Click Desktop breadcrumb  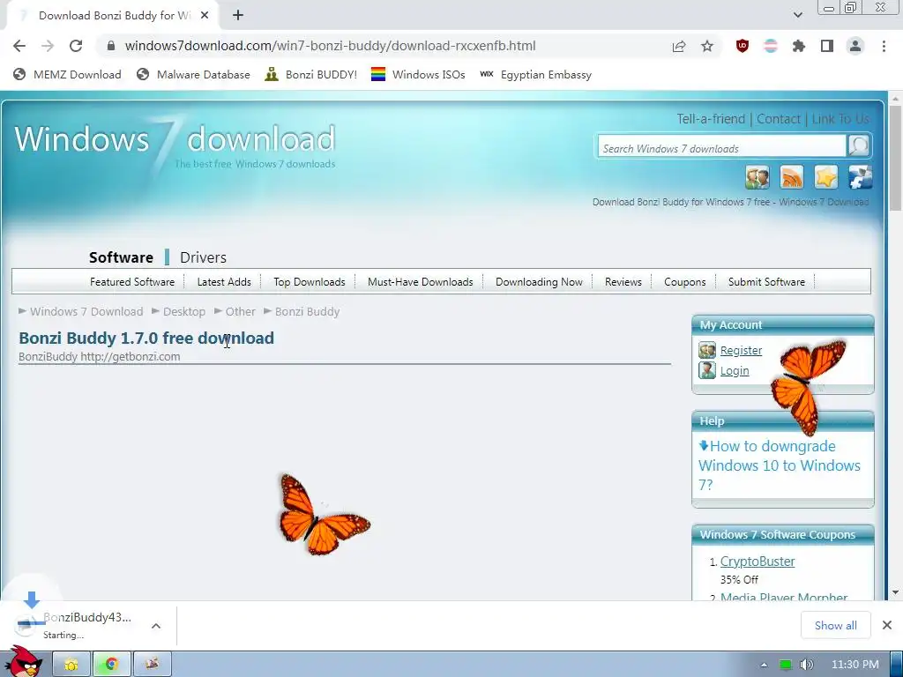184,311
